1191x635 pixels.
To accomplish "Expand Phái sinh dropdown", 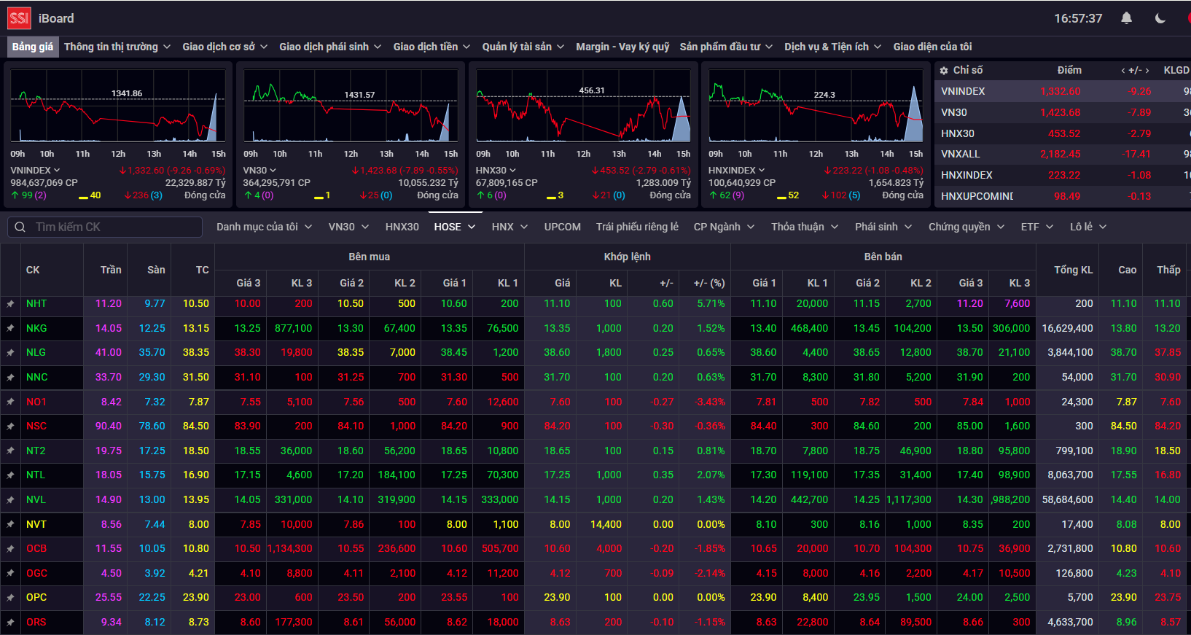I will [x=883, y=227].
